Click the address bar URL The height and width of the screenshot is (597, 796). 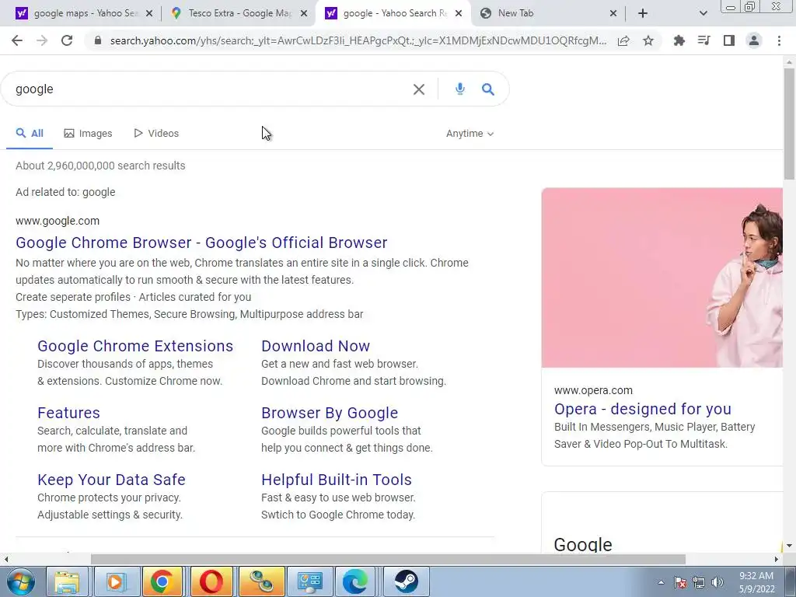(x=358, y=40)
